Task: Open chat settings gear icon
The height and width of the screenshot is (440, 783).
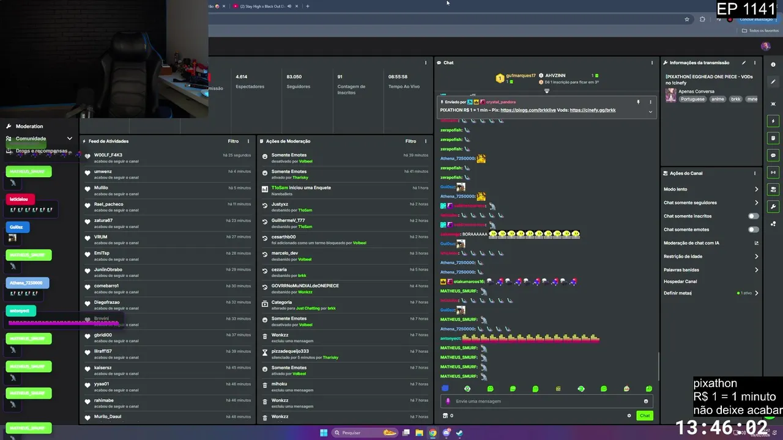Action: (629, 416)
